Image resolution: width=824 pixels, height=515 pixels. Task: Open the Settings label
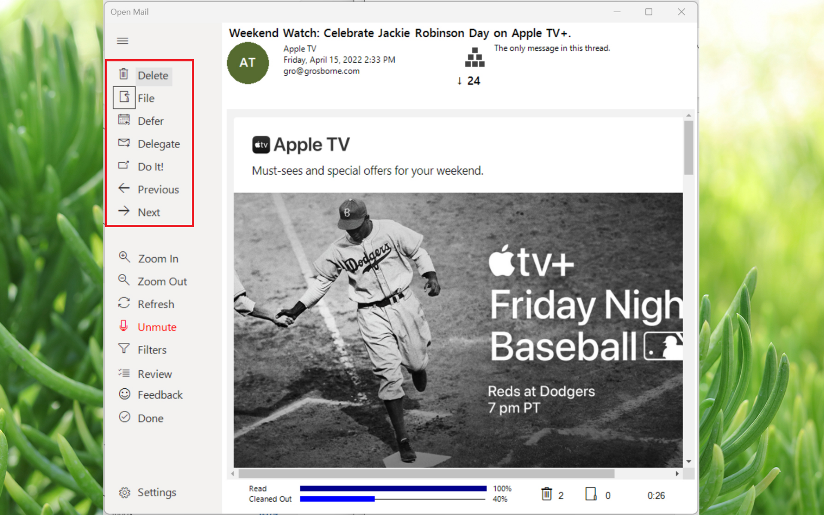pyautogui.click(x=157, y=493)
